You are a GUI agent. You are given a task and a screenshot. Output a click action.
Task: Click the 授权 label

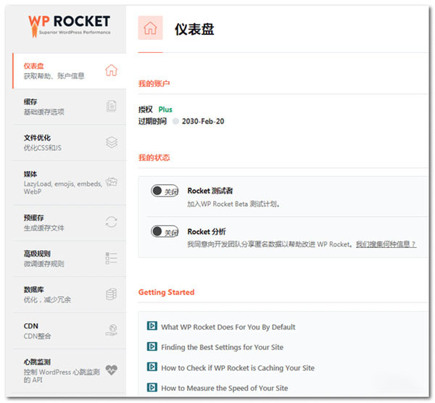[146, 109]
